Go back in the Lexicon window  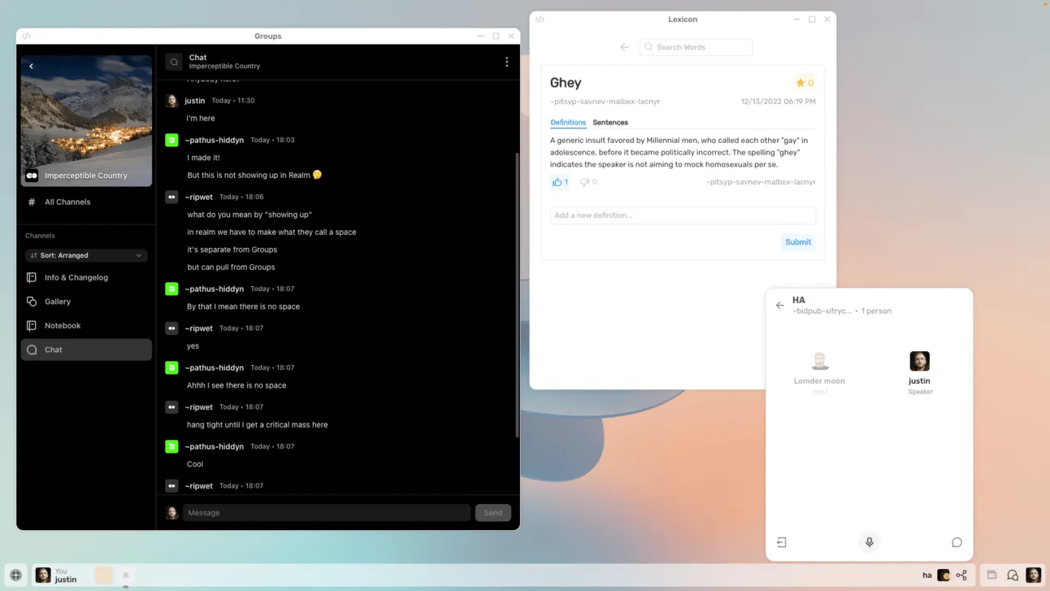pyautogui.click(x=624, y=47)
